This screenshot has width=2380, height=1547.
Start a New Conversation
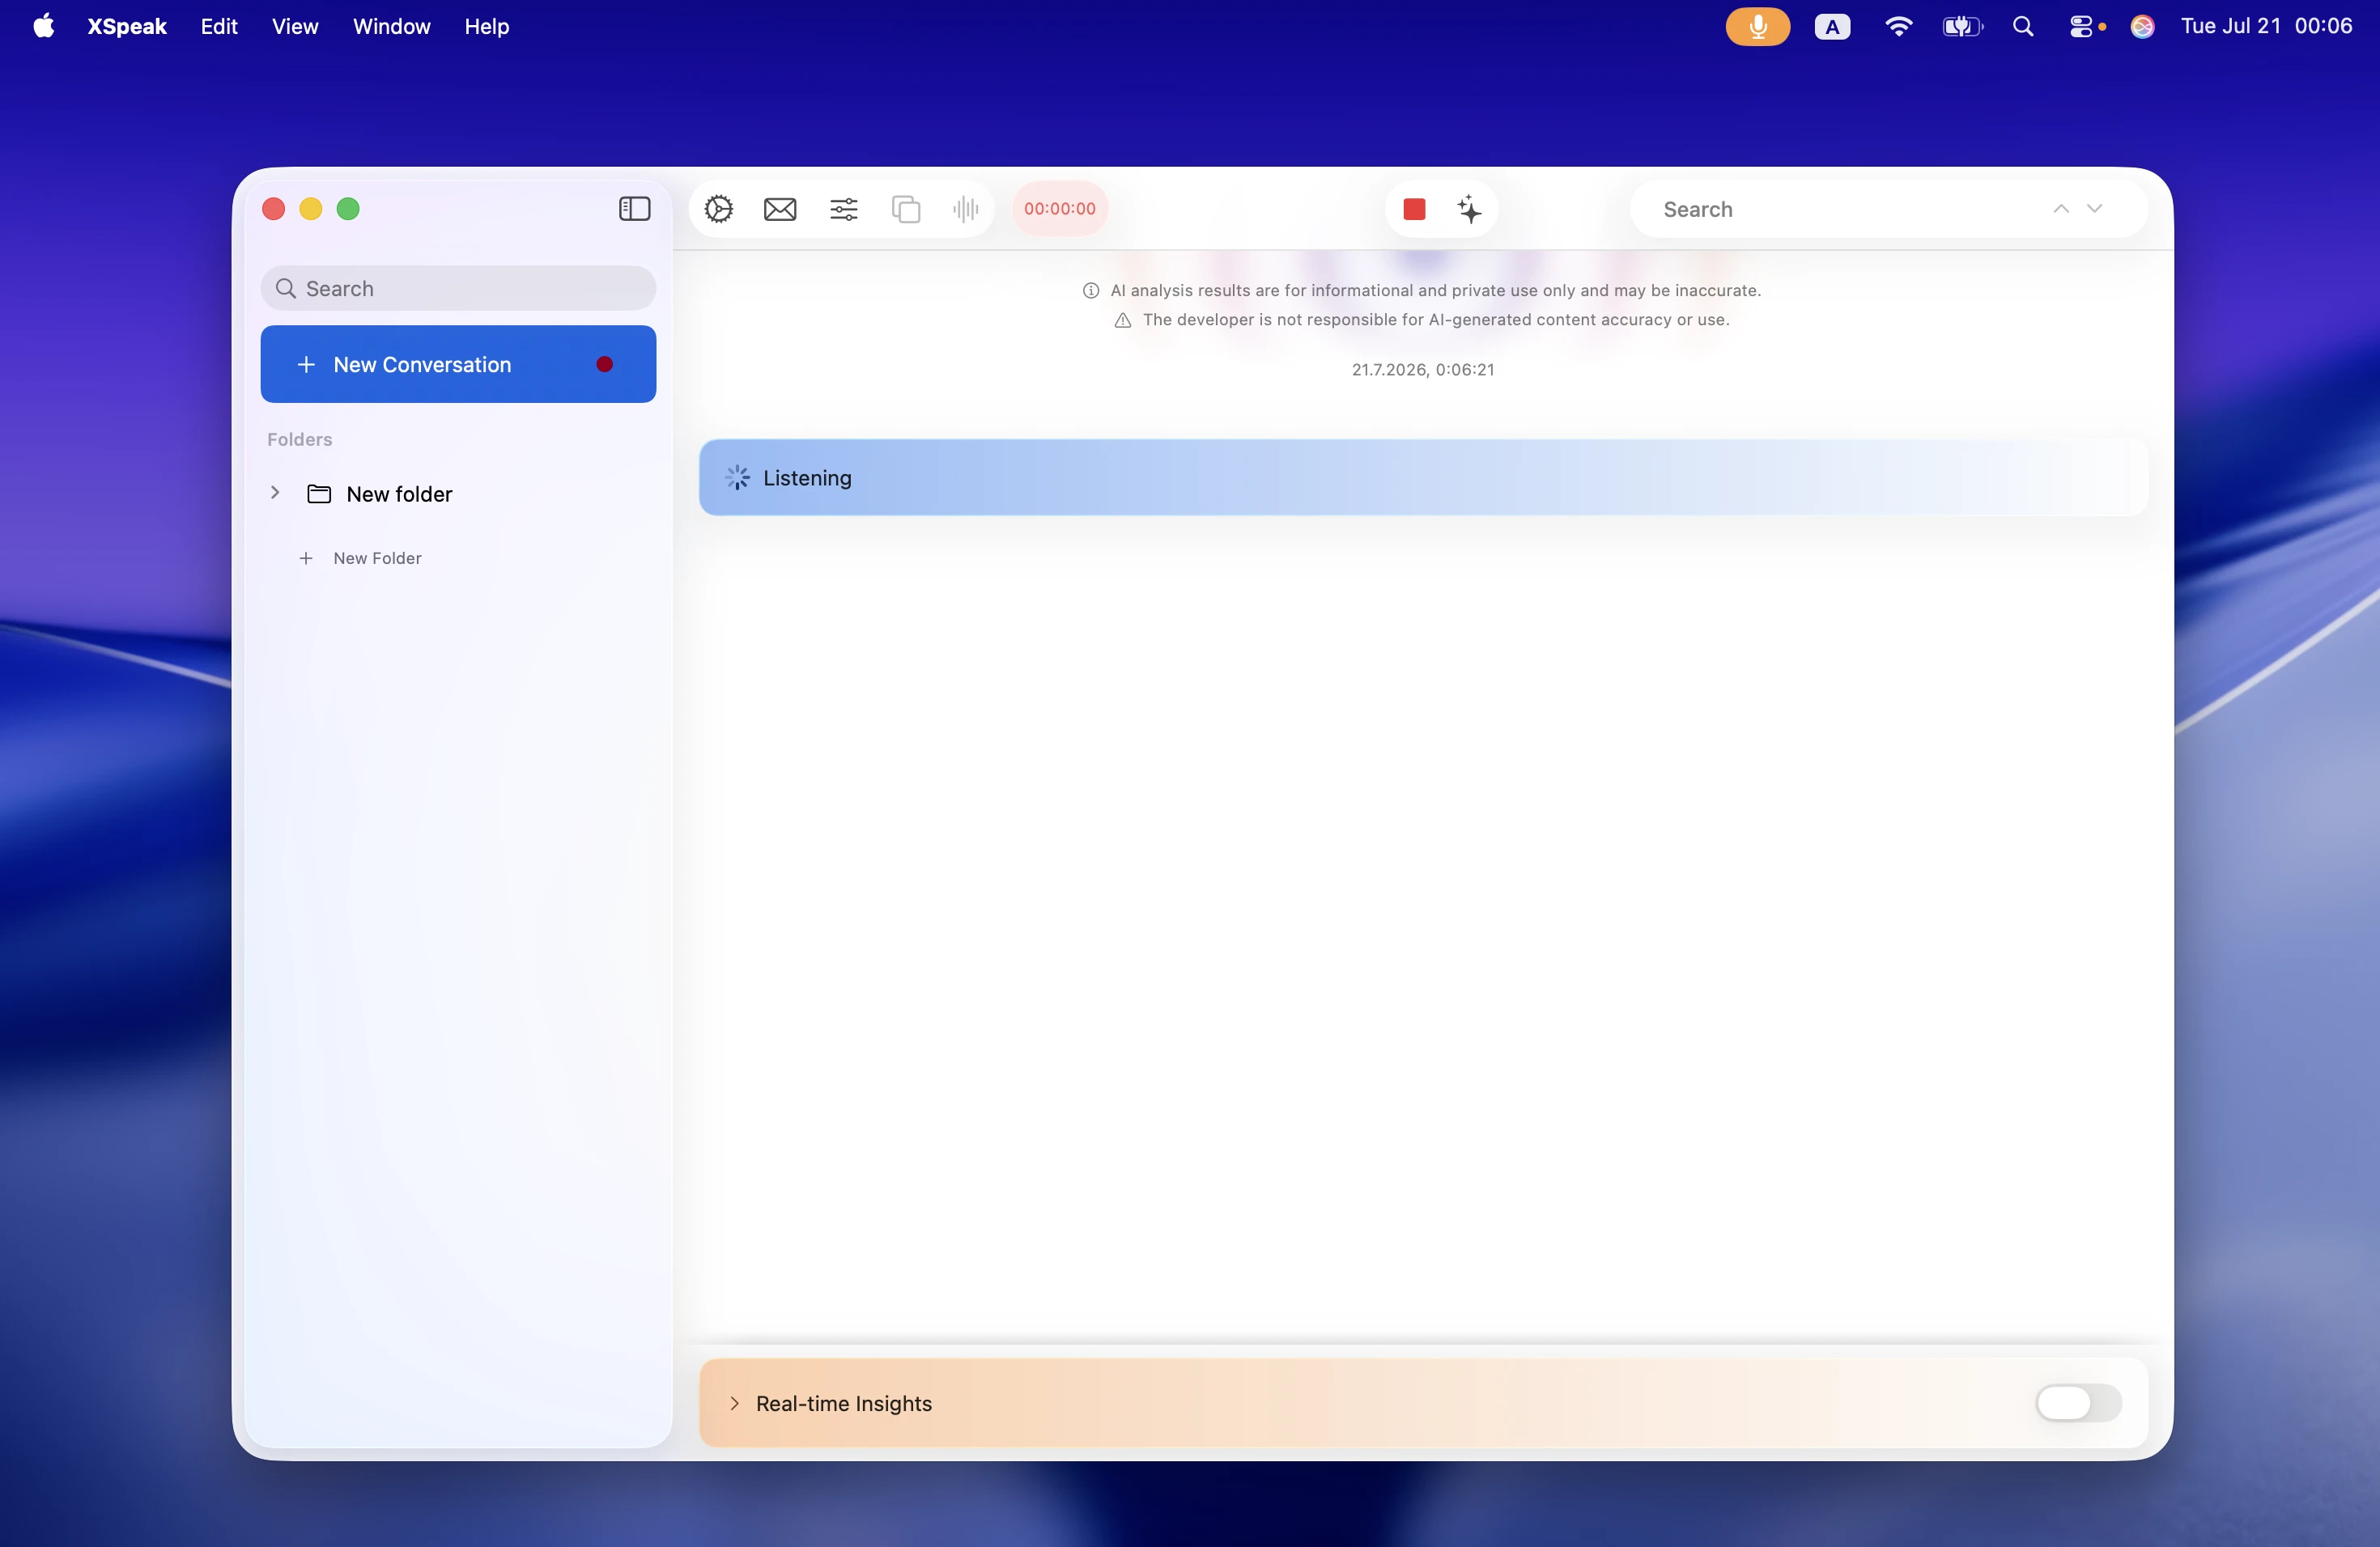(x=458, y=365)
